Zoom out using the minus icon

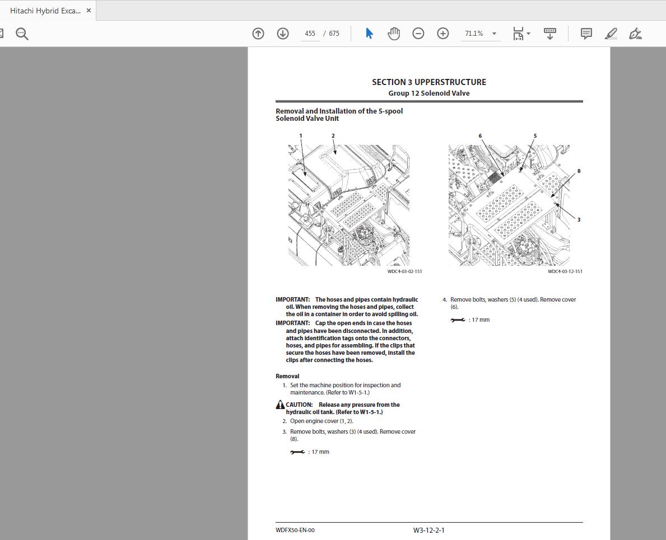click(x=418, y=33)
